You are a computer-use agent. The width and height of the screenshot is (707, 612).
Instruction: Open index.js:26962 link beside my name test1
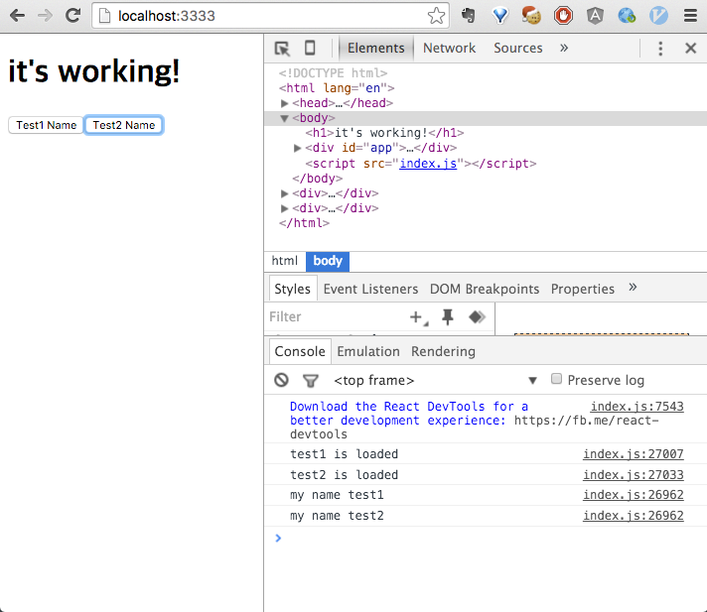pos(634,495)
